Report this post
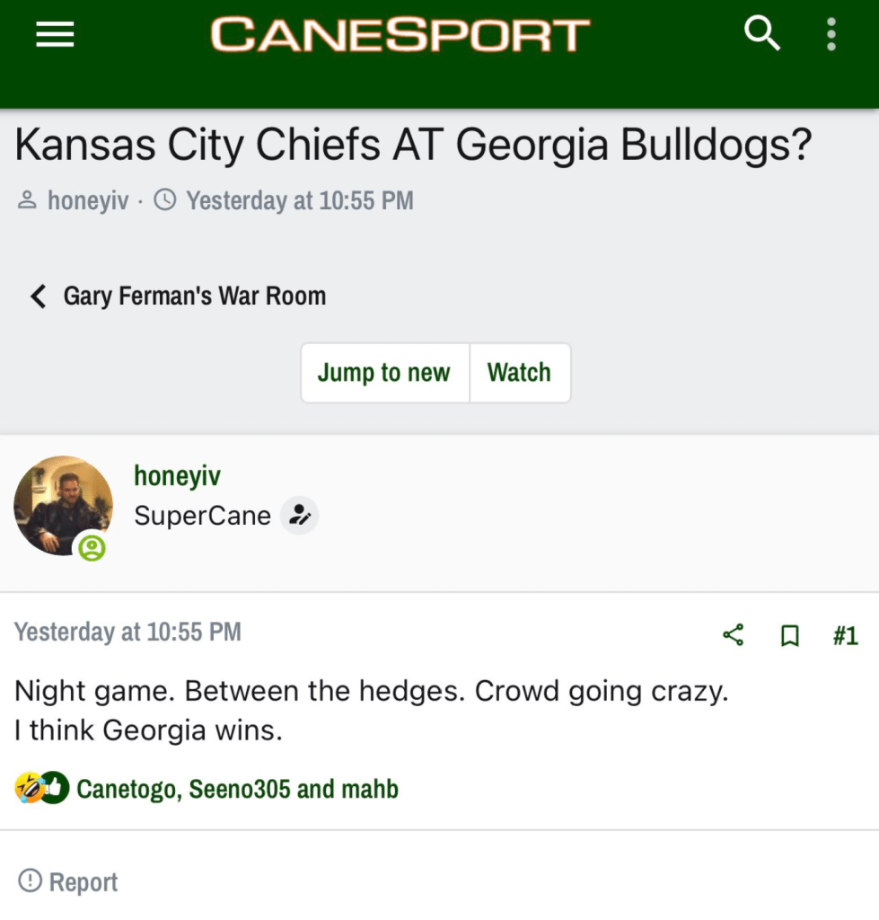Screen dimensions: 879x920 [x=68, y=881]
